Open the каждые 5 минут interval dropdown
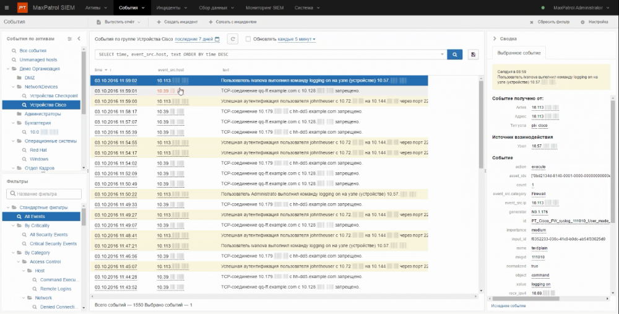Image resolution: width=619 pixels, height=314 pixels. [297, 39]
